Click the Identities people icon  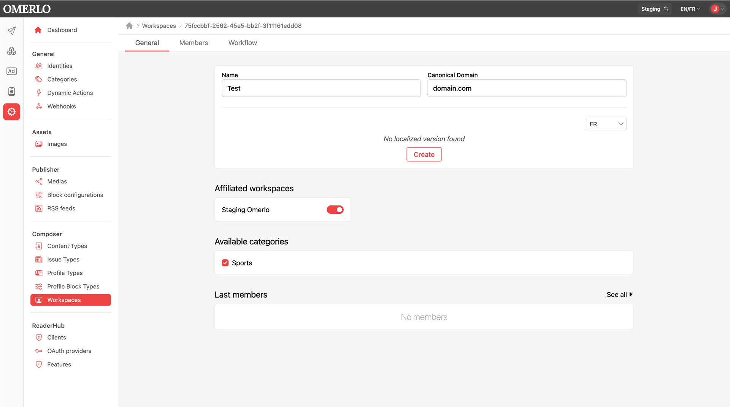click(x=39, y=66)
